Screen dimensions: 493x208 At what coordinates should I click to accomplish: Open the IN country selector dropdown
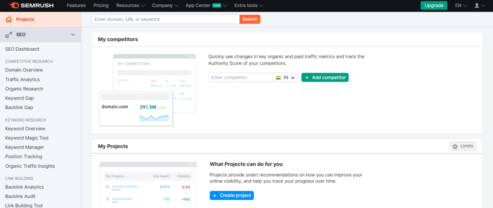click(285, 78)
